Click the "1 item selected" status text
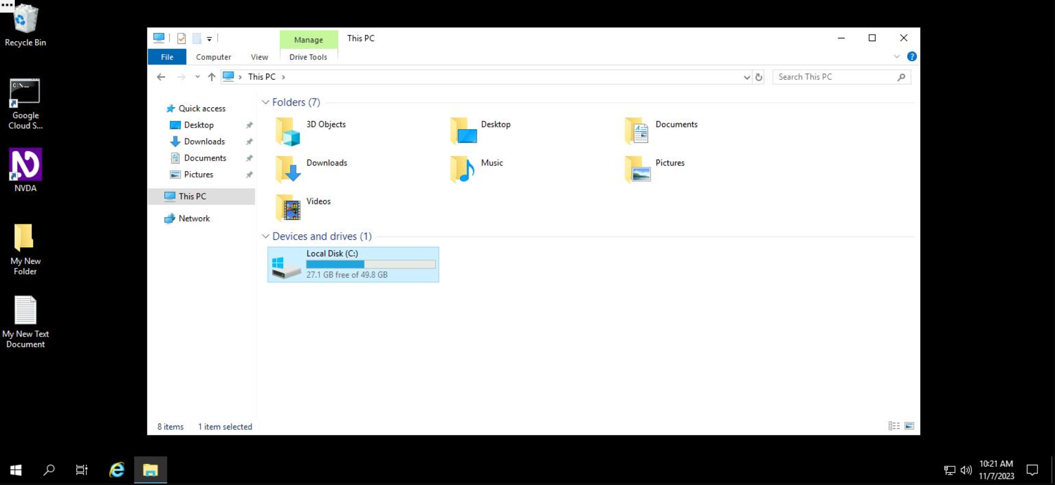Screen dimensions: 1055x485 (225, 427)
